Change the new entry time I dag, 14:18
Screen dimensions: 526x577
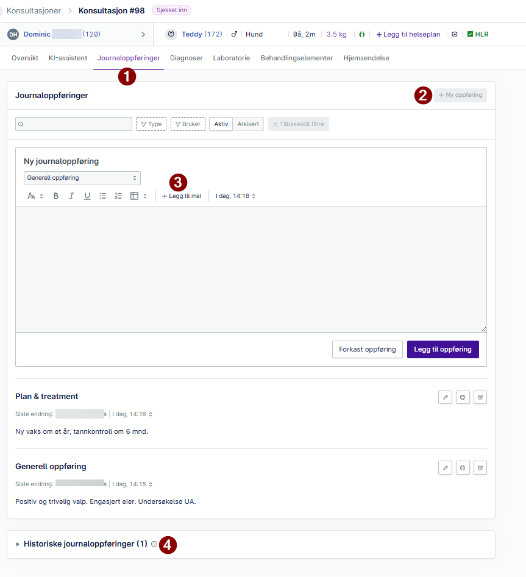235,196
